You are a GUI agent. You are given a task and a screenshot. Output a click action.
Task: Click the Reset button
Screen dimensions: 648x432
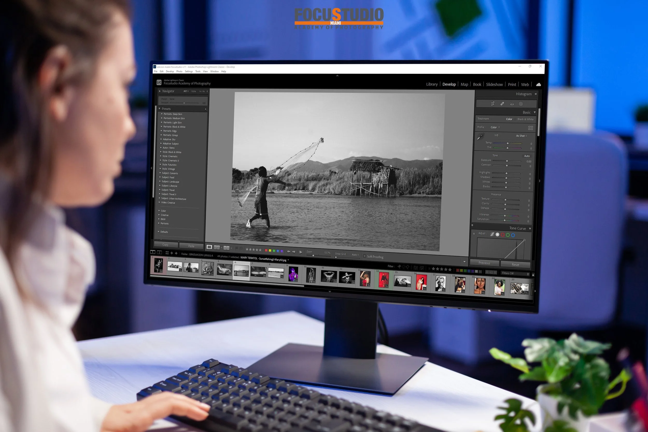[515, 265]
